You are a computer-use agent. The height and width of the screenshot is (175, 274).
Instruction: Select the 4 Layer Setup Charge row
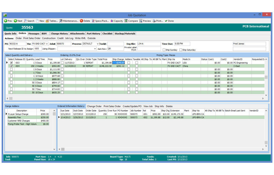click(28, 114)
